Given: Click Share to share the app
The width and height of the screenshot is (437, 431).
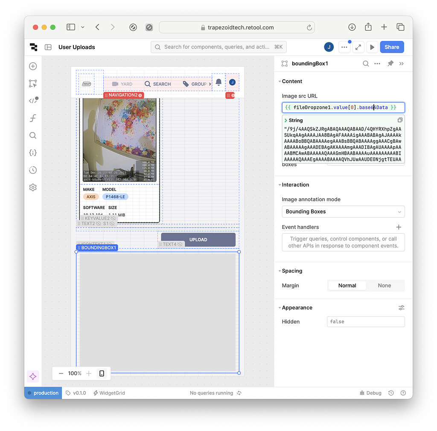Looking at the screenshot, I should (391, 47).
